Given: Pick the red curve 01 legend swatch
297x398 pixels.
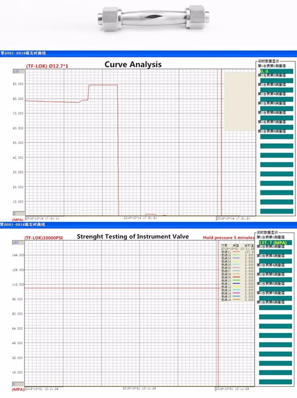Looking at the screenshot, I should tap(236, 252).
